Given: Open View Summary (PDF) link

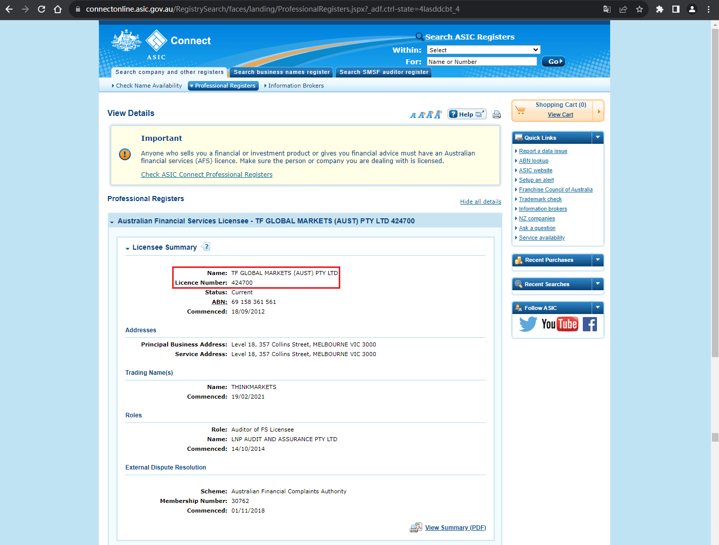Looking at the screenshot, I should click(456, 528).
